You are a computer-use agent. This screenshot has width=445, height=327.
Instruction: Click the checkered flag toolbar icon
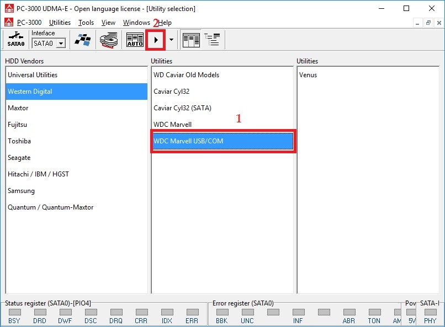click(x=82, y=40)
